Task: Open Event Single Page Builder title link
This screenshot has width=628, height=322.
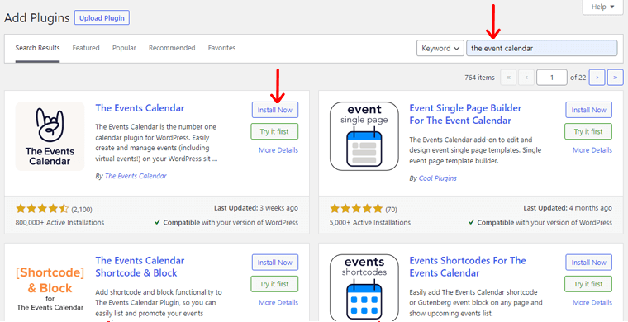Action: click(465, 115)
